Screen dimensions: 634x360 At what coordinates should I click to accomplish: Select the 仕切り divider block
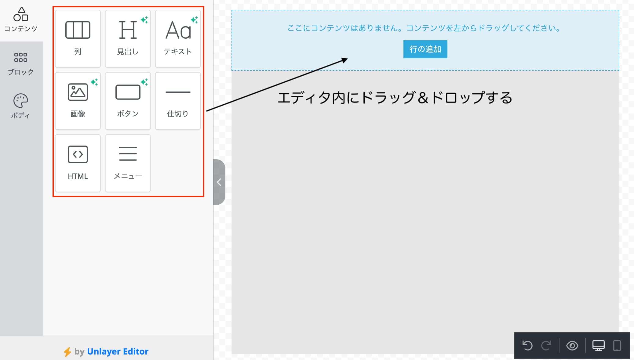click(178, 101)
